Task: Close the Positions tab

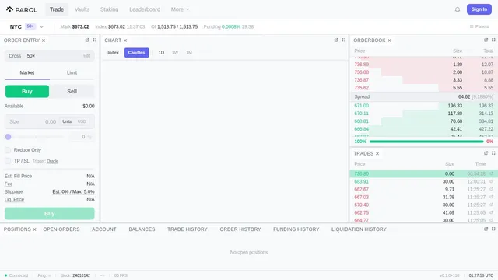Action: (34, 229)
